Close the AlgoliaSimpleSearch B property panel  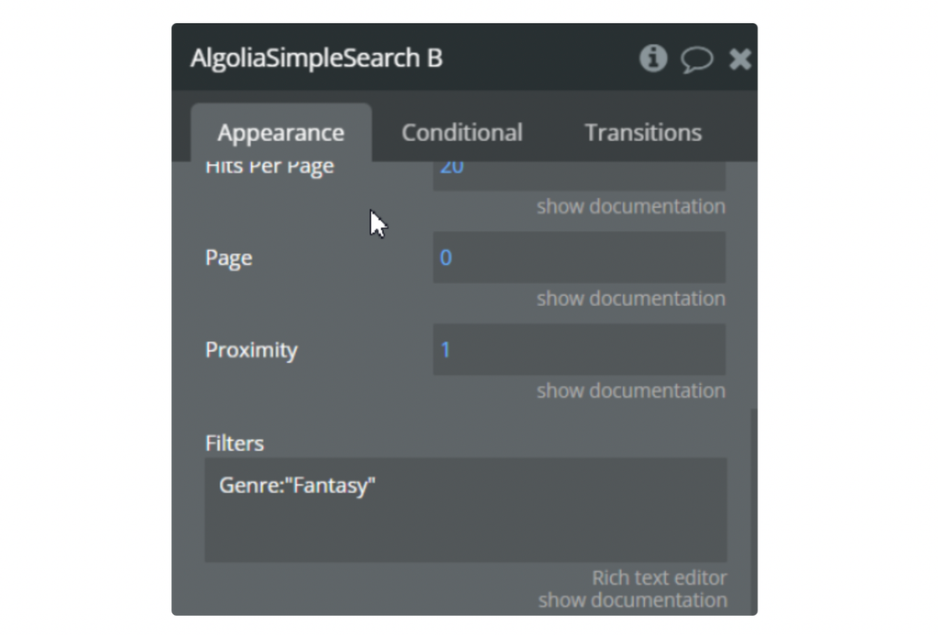(739, 60)
